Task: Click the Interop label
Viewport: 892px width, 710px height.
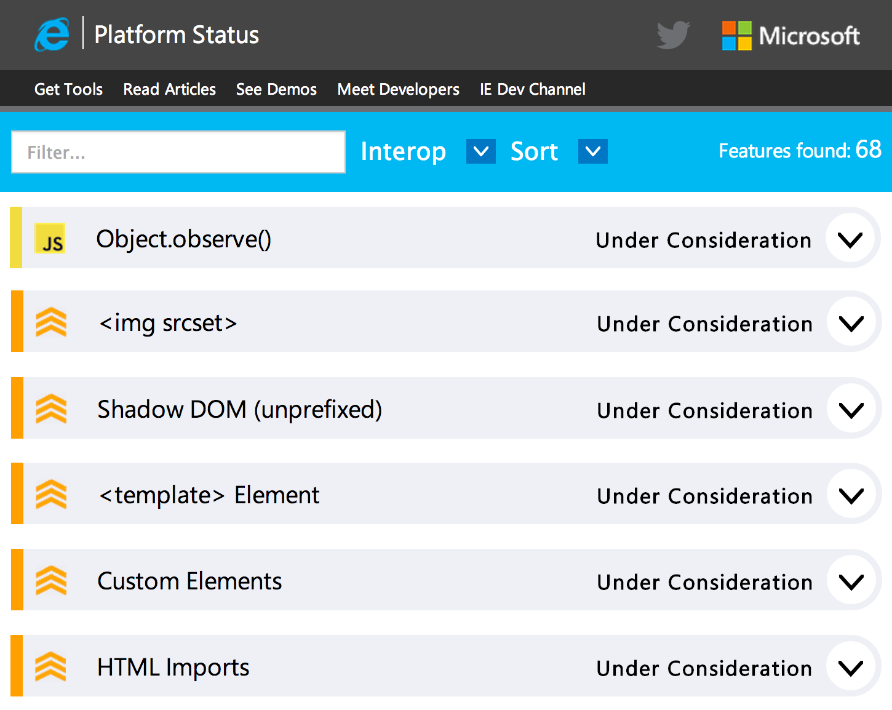Action: [403, 151]
